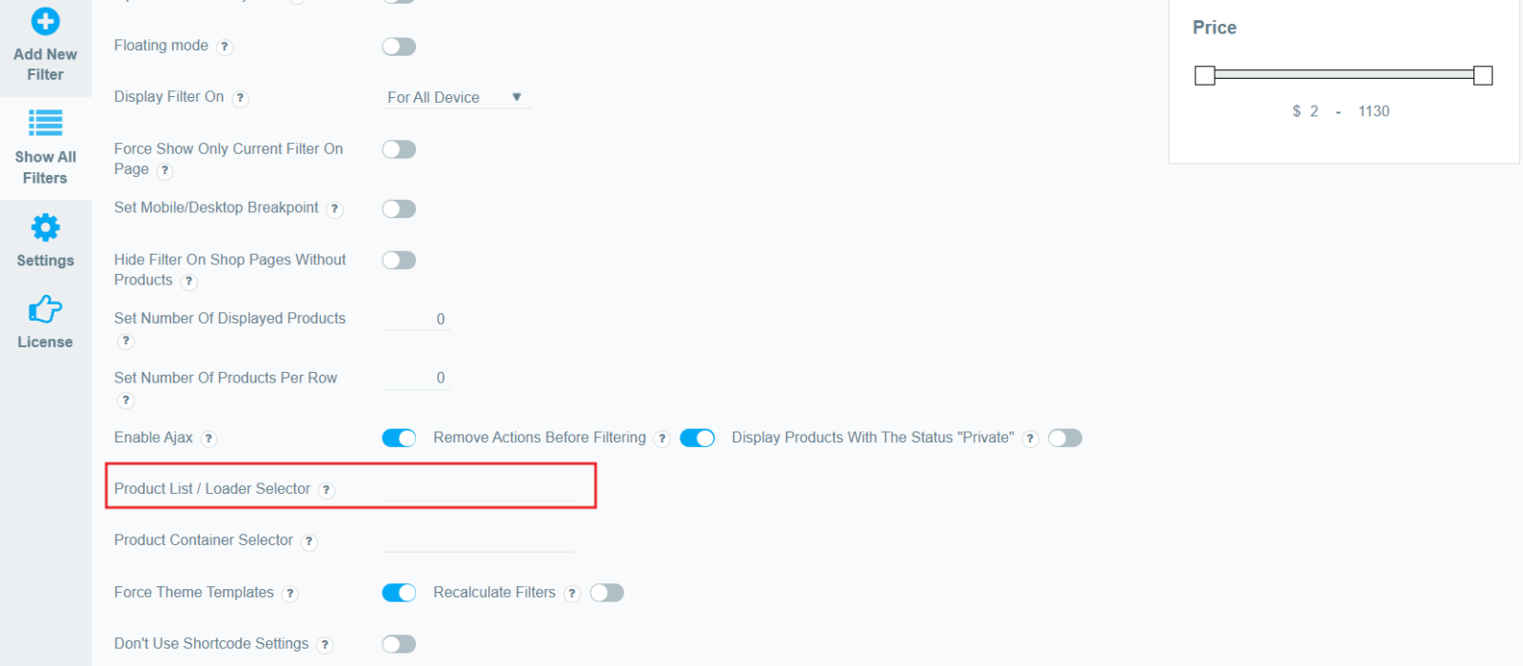Focus the Product List / Loader Selector field

[x=478, y=488]
